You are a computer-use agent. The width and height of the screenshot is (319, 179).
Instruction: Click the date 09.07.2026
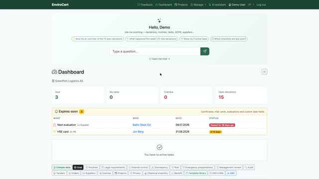click(182, 125)
